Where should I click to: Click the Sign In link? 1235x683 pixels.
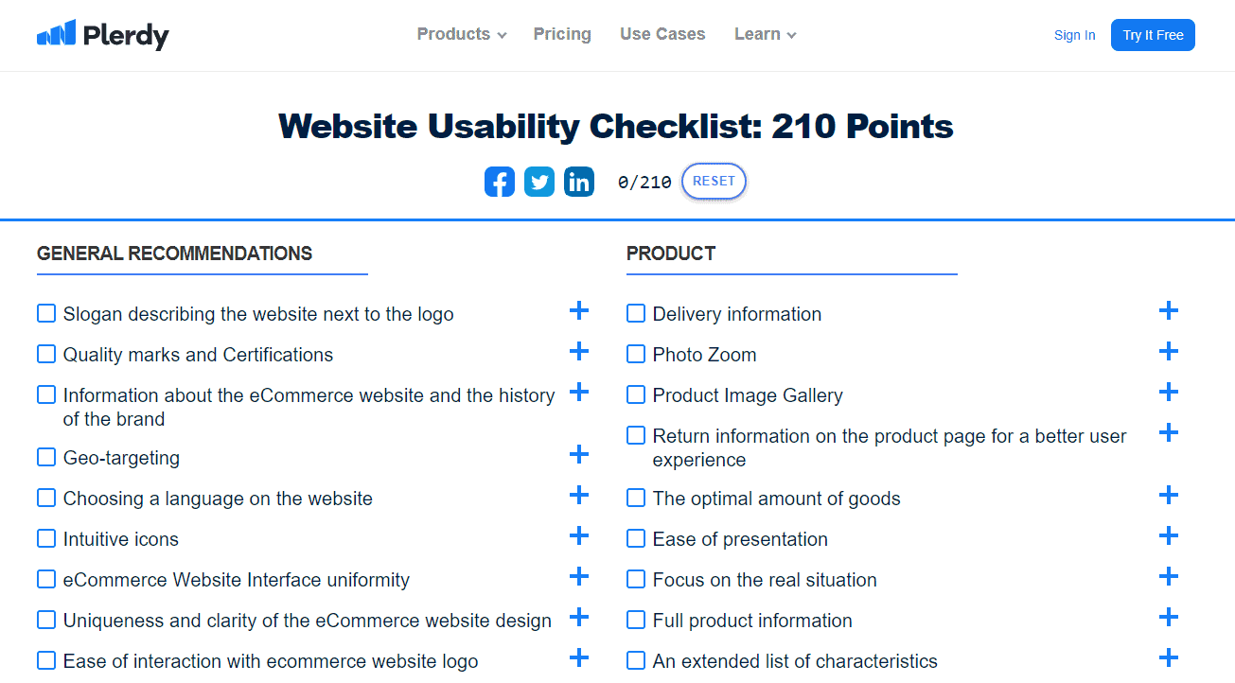[1074, 35]
